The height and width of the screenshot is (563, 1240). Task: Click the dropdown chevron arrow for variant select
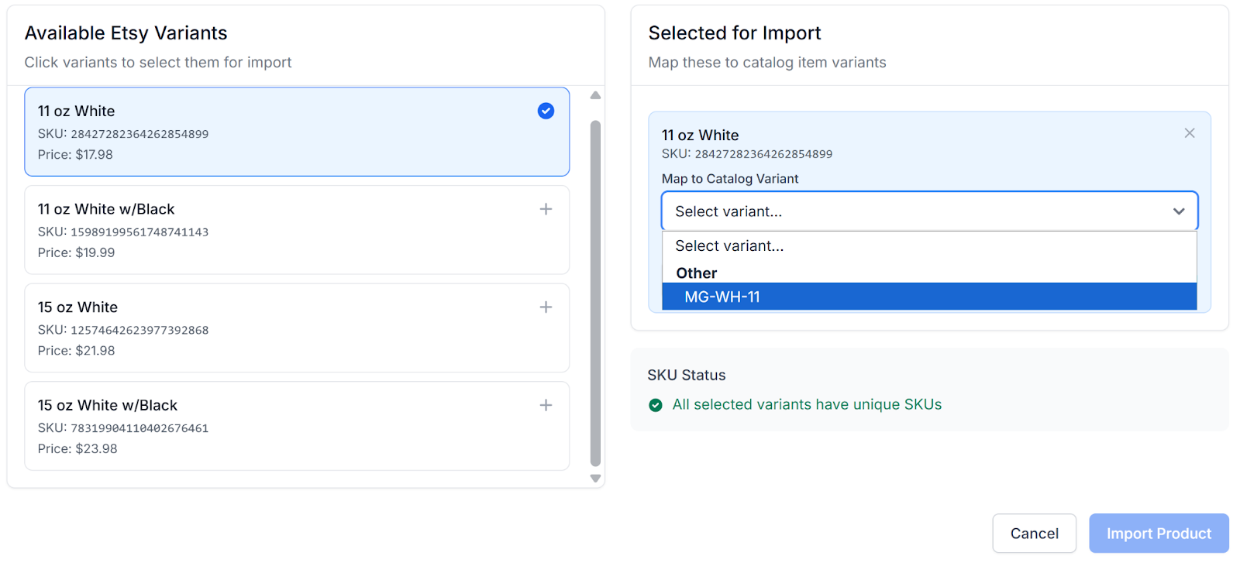tap(1178, 211)
